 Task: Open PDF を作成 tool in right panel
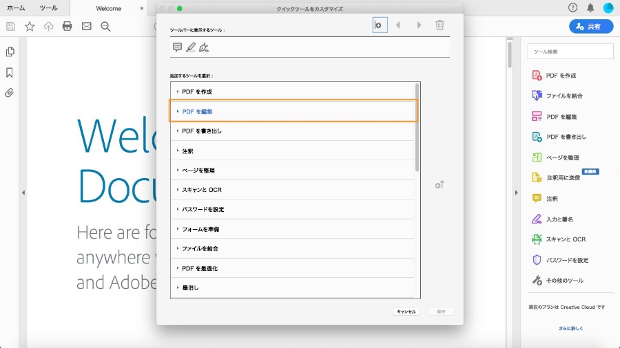pyautogui.click(x=555, y=76)
